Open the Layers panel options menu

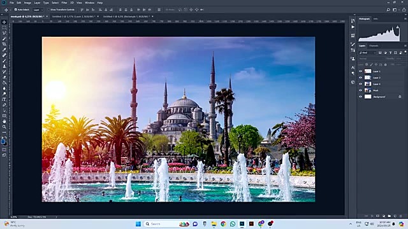click(x=405, y=46)
